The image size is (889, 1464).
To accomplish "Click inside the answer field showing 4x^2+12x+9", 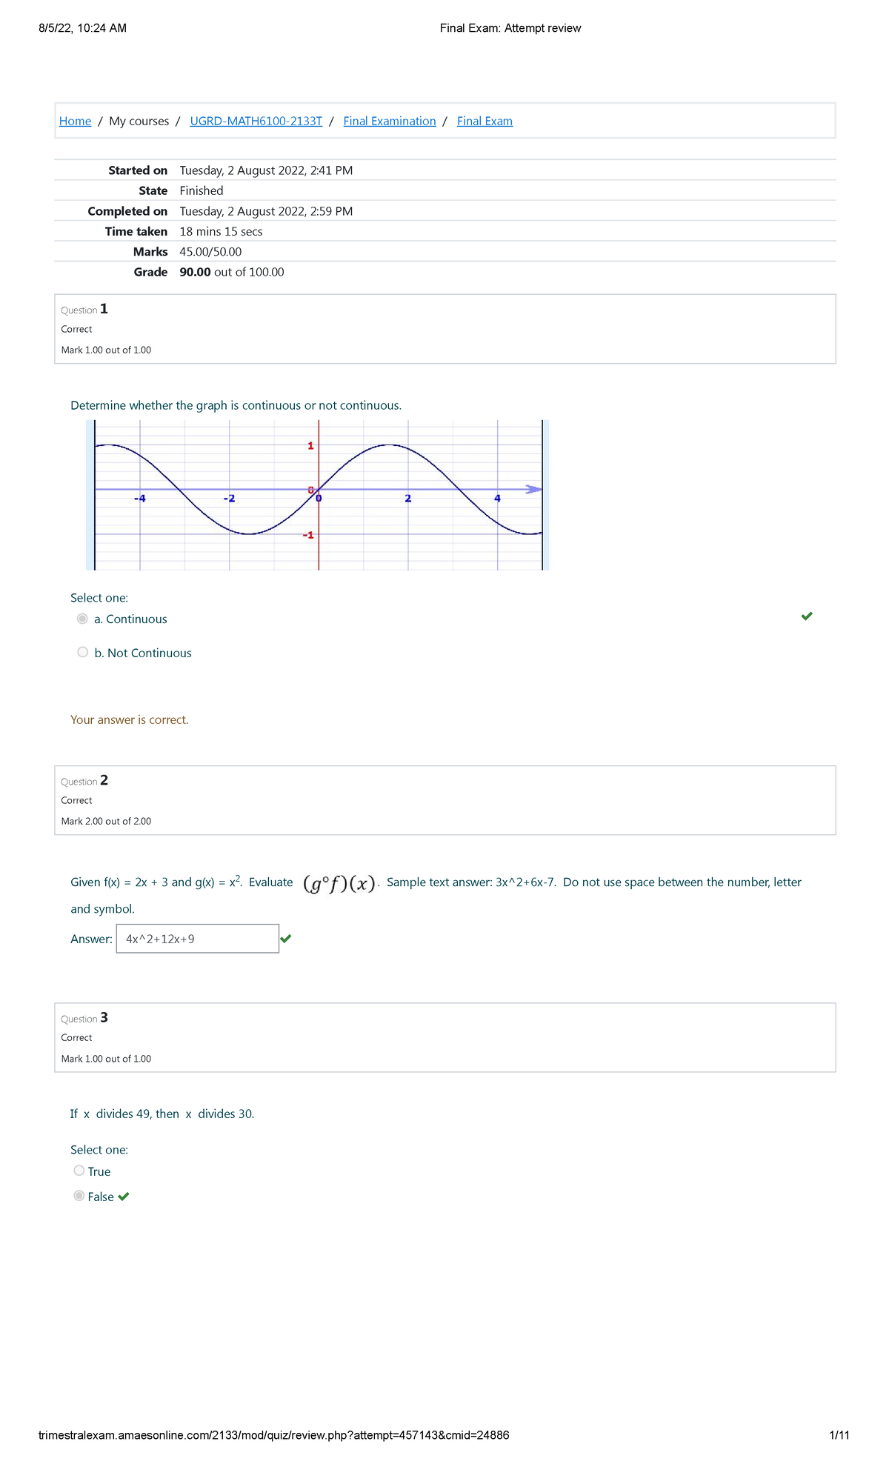I will (196, 938).
